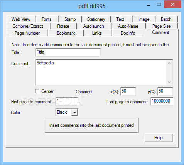
Task: Insert comments into the last document printed
Action: click(91, 125)
